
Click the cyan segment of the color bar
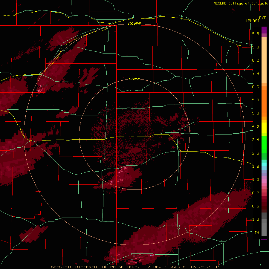pos(264,164)
